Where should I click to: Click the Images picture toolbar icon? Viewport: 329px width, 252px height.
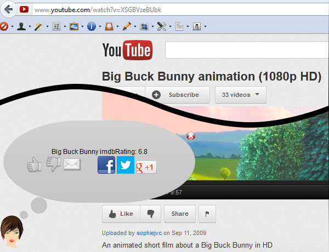74,26
